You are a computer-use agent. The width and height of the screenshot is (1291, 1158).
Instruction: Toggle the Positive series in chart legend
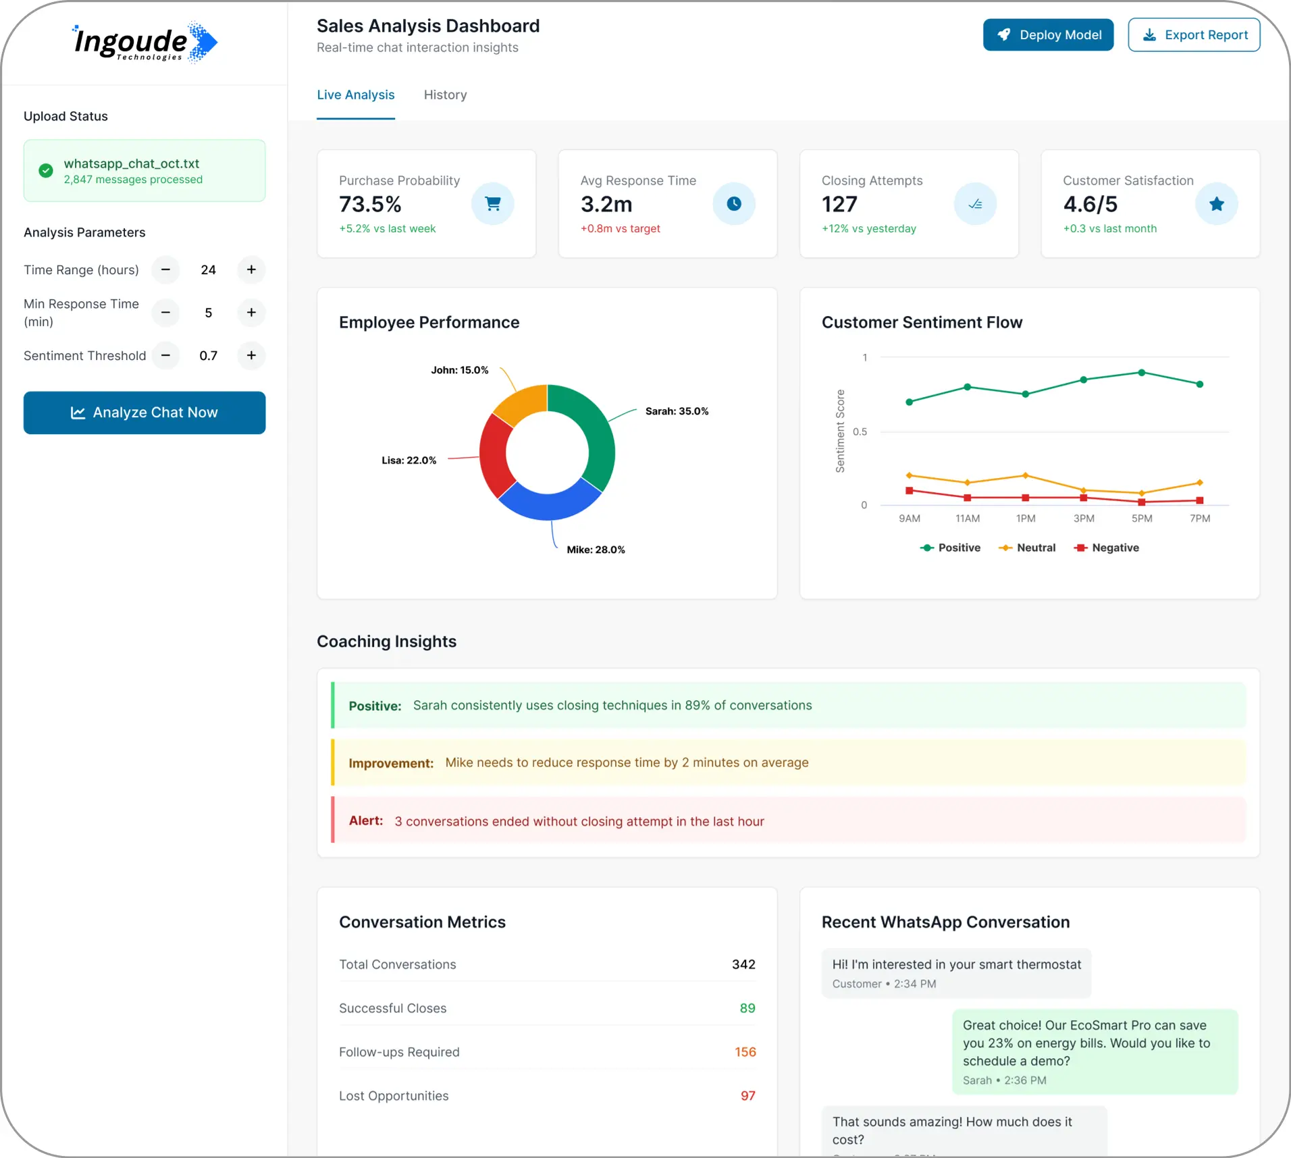(x=950, y=548)
